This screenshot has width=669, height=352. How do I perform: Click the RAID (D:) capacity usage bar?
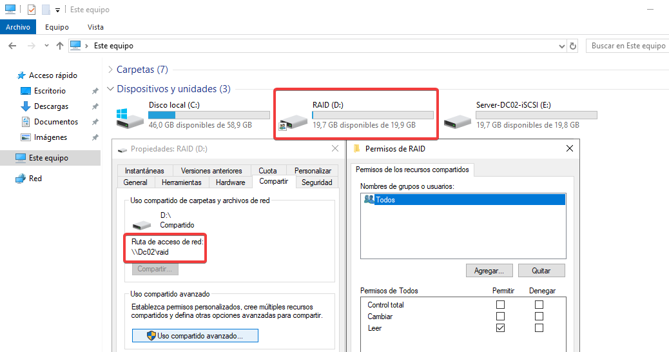(373, 115)
